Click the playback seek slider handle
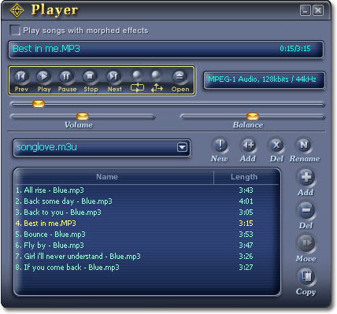Screen dimensions: 337x314 click(x=39, y=104)
